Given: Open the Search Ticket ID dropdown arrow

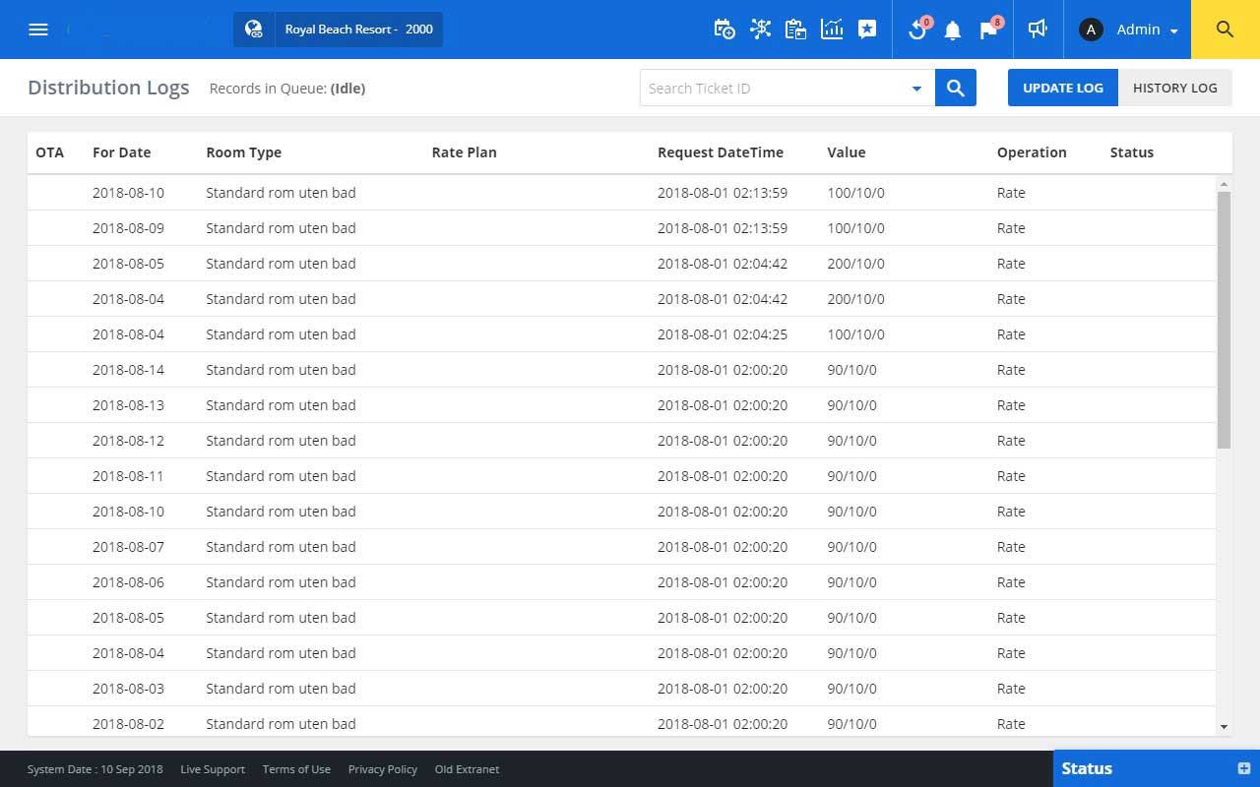Looking at the screenshot, I should point(916,89).
